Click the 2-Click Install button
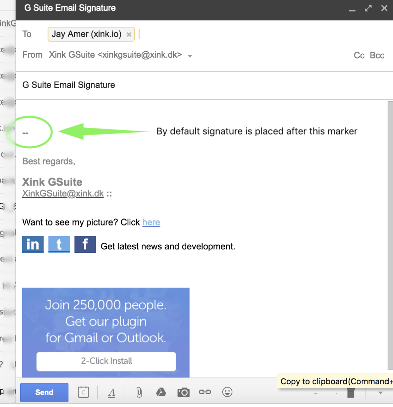Viewport: 393px width, 407px height. tap(106, 361)
